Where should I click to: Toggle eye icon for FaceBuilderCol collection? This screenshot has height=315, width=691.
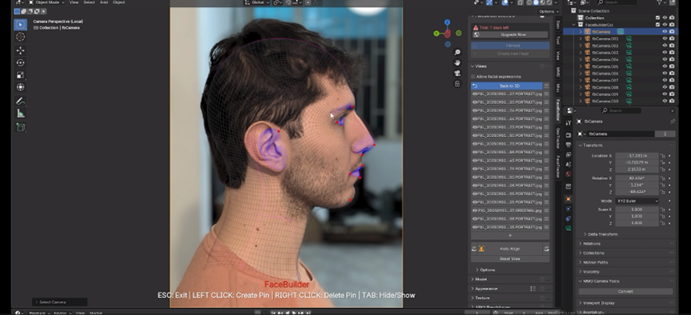664,25
